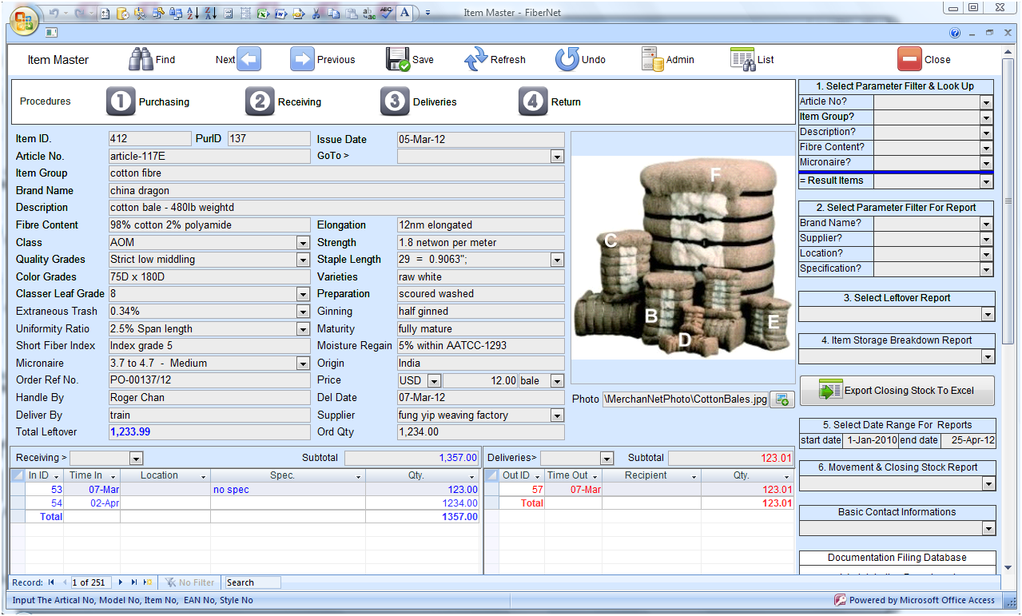Click the Undo arrow icon
The image size is (1022, 616).
tap(567, 60)
